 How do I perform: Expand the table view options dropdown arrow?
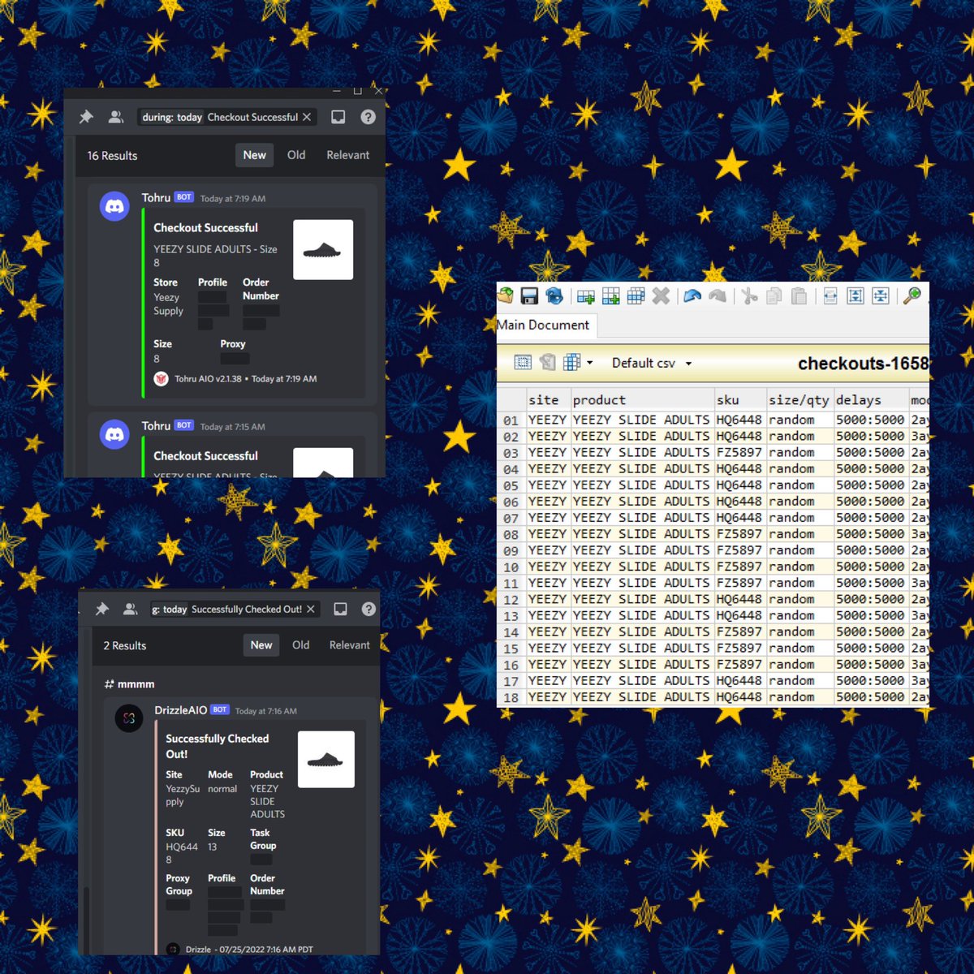589,363
